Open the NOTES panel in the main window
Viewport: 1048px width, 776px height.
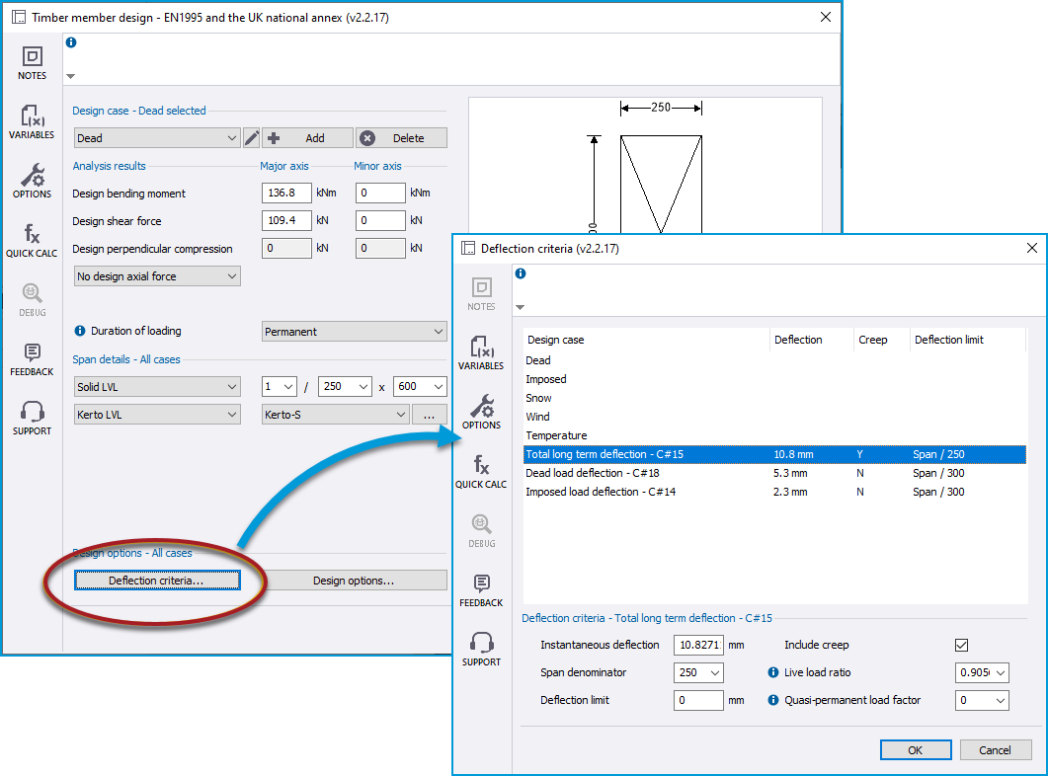(32, 62)
